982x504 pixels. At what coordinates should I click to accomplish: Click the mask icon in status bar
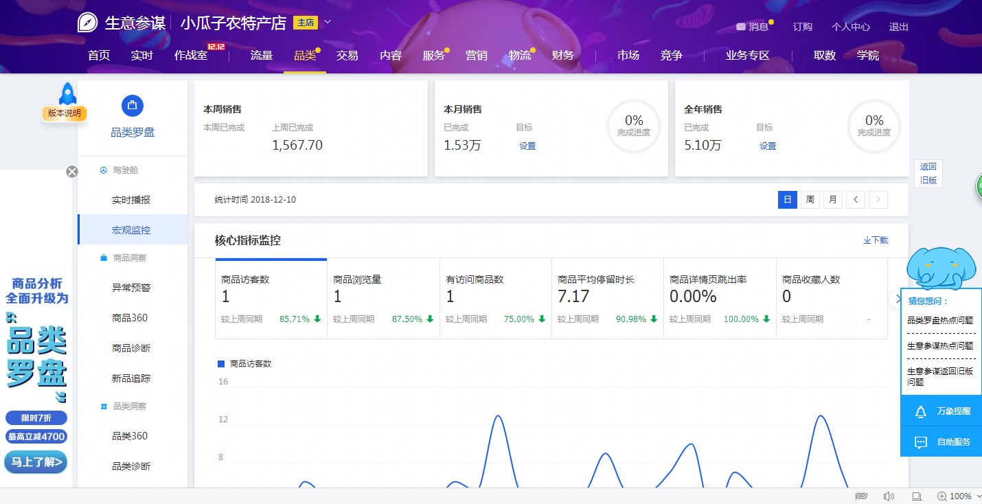861,496
